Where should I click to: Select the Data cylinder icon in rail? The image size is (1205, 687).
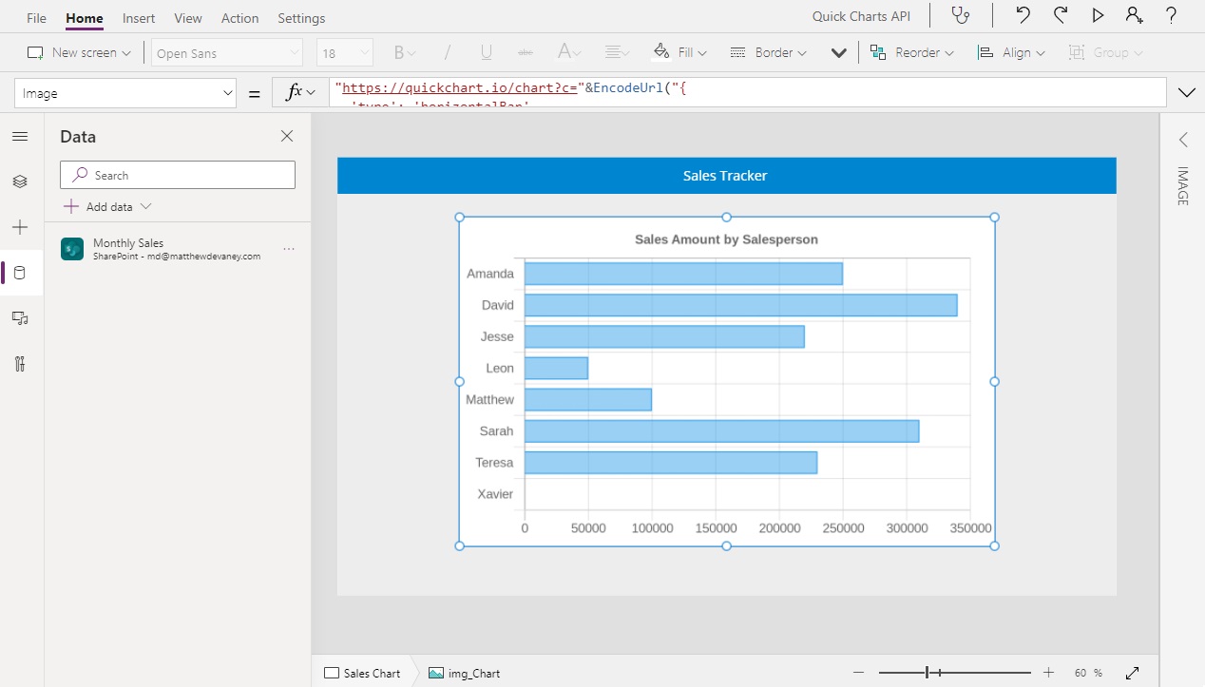click(20, 273)
